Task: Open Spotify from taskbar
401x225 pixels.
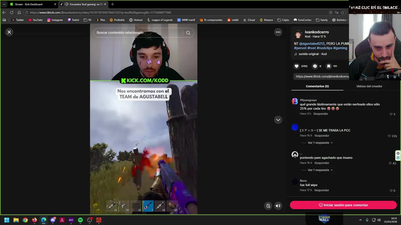Action: (80, 220)
